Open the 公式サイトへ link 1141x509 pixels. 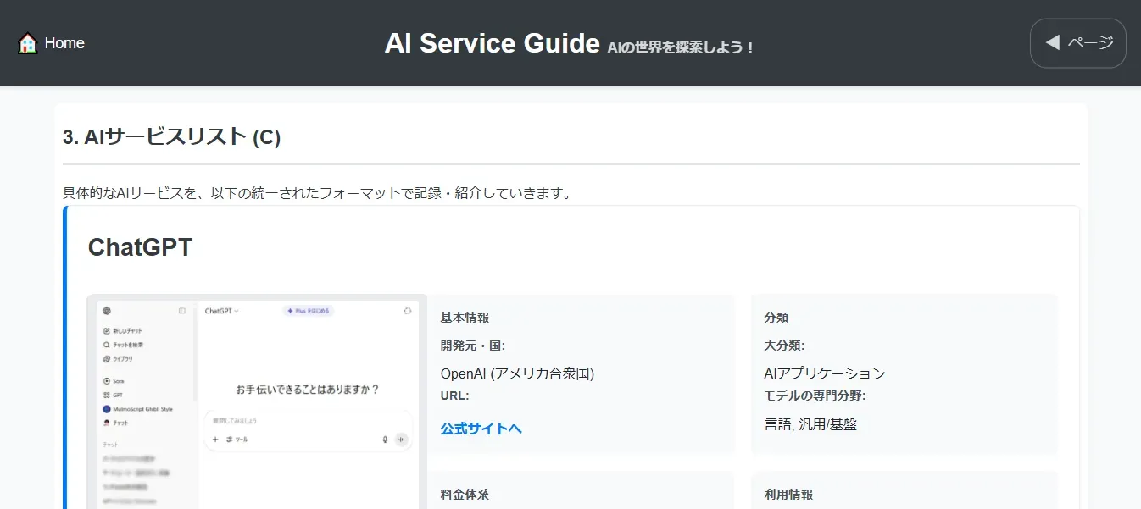tap(481, 429)
